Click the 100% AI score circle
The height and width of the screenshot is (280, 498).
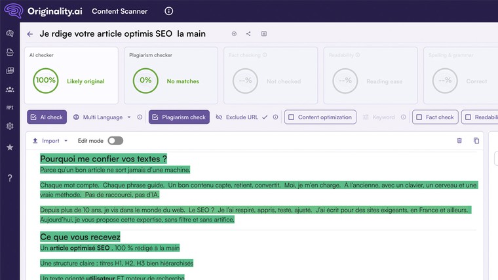tap(46, 81)
